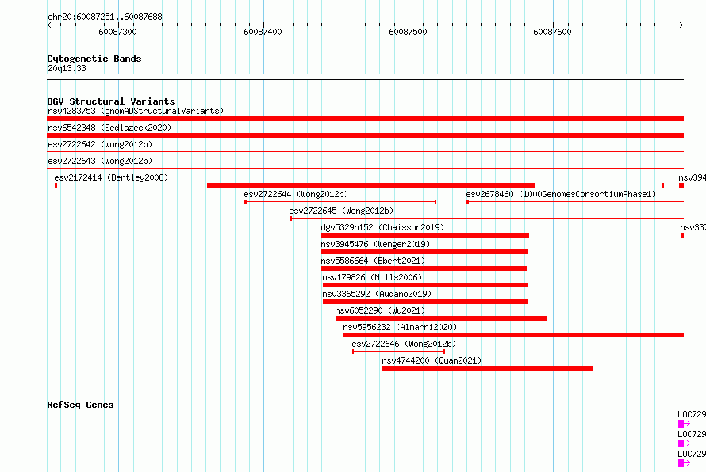Click the nsv5586664 Ebert2021 variant bar
Image resolution: width=706 pixels, height=472 pixels.
[x=424, y=268]
